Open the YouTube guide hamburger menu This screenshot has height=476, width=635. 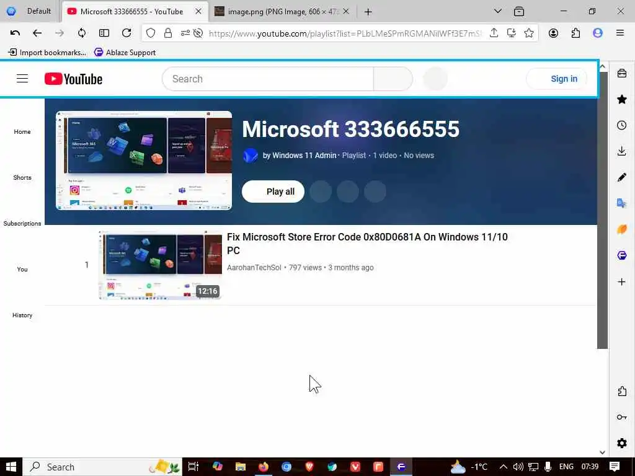22,79
